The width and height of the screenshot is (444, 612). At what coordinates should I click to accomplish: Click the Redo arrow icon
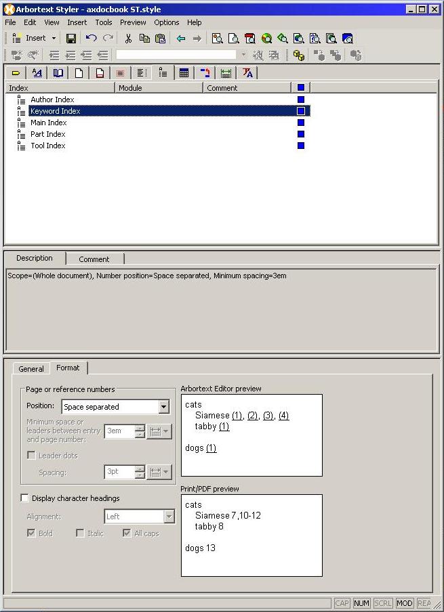108,38
